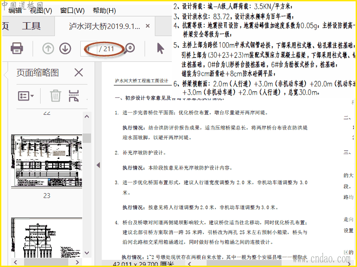
Task: Click the page number input field
Action: click(x=89, y=49)
